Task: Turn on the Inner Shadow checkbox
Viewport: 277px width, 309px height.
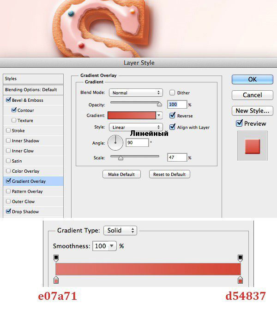Action: point(8,140)
